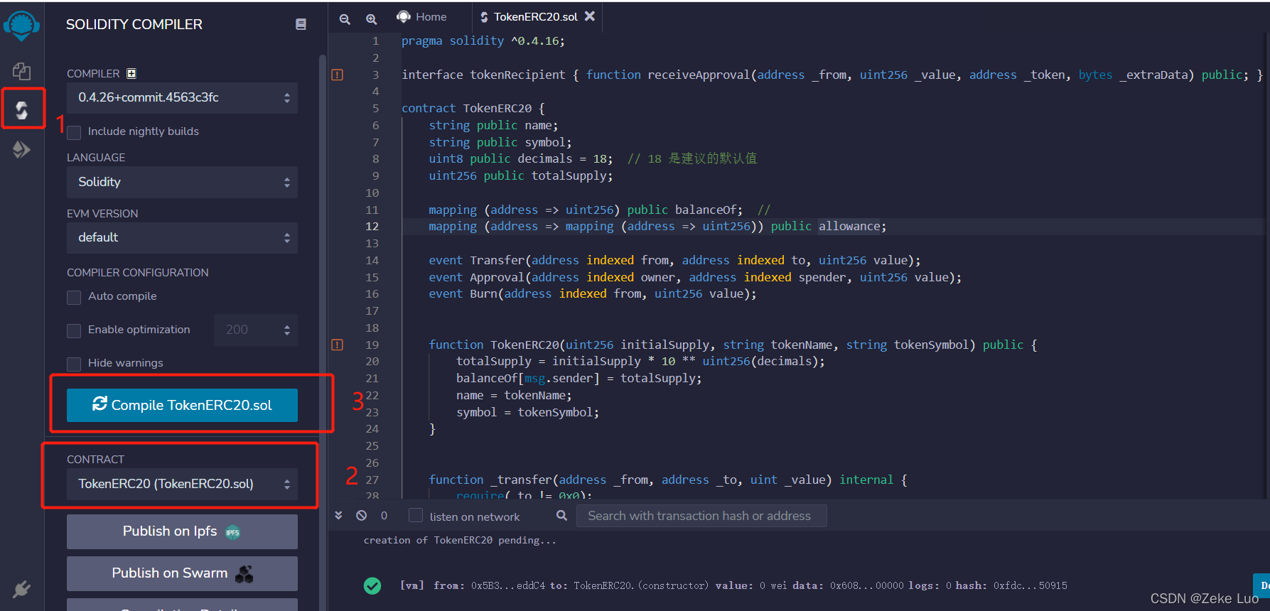
Task: Collapse the terminal with double-chevron icon
Action: pos(338,515)
